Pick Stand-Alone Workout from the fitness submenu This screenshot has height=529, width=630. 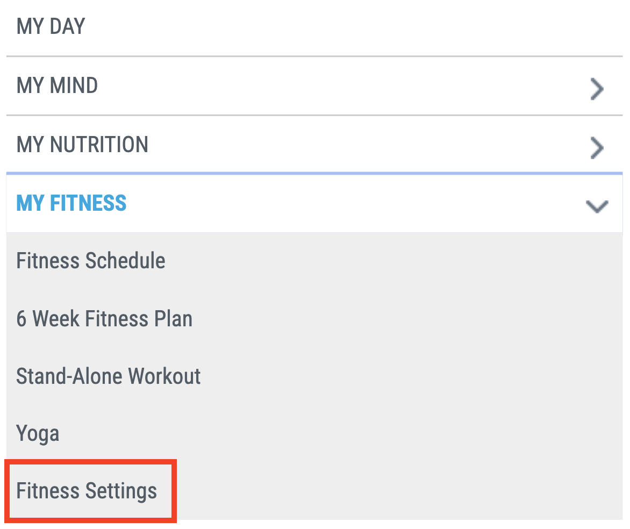point(109,376)
